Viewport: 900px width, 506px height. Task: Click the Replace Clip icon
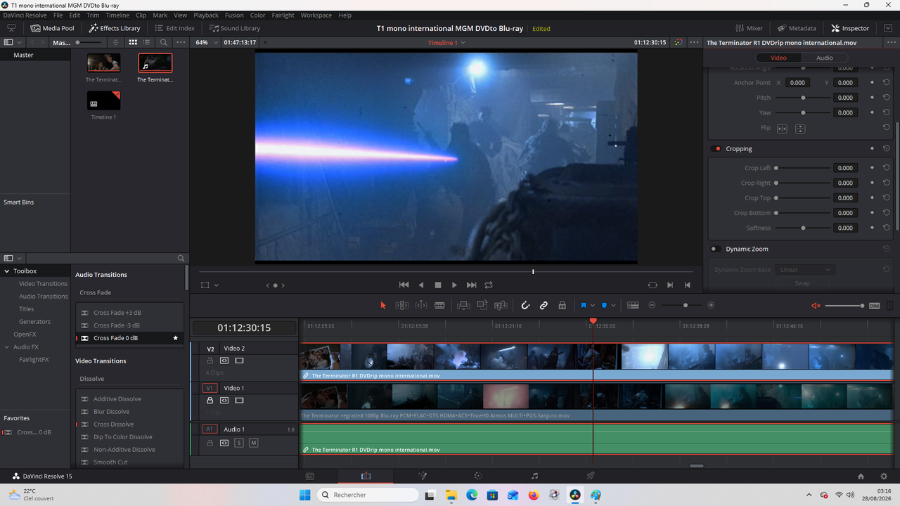point(501,305)
